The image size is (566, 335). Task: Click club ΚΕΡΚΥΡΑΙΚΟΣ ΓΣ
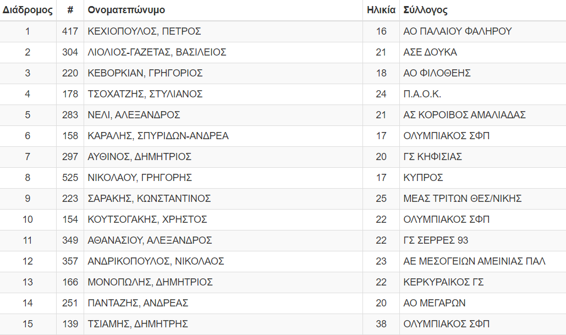coord(444,283)
